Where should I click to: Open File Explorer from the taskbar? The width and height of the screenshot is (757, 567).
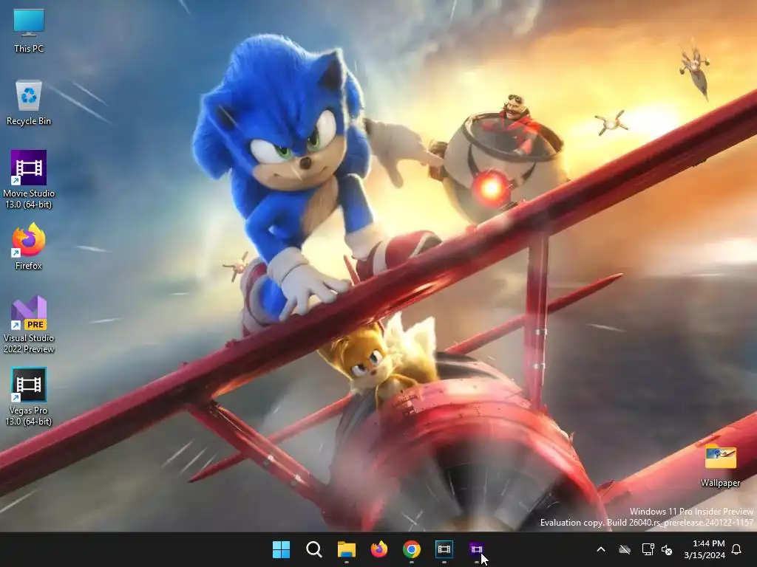(346, 549)
